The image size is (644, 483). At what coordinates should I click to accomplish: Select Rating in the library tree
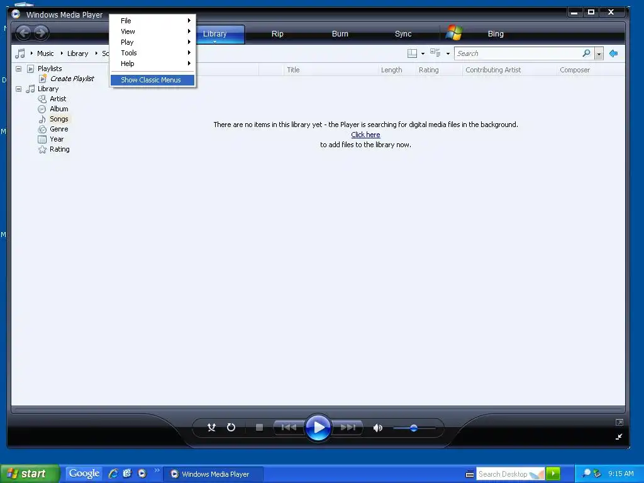click(60, 149)
